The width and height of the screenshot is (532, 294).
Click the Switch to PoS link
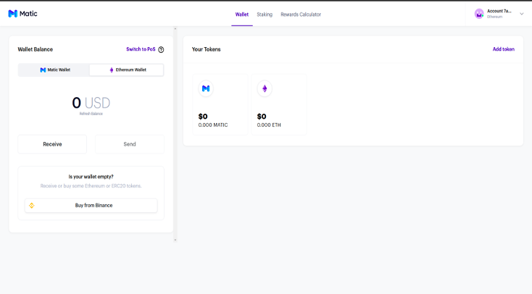141,49
